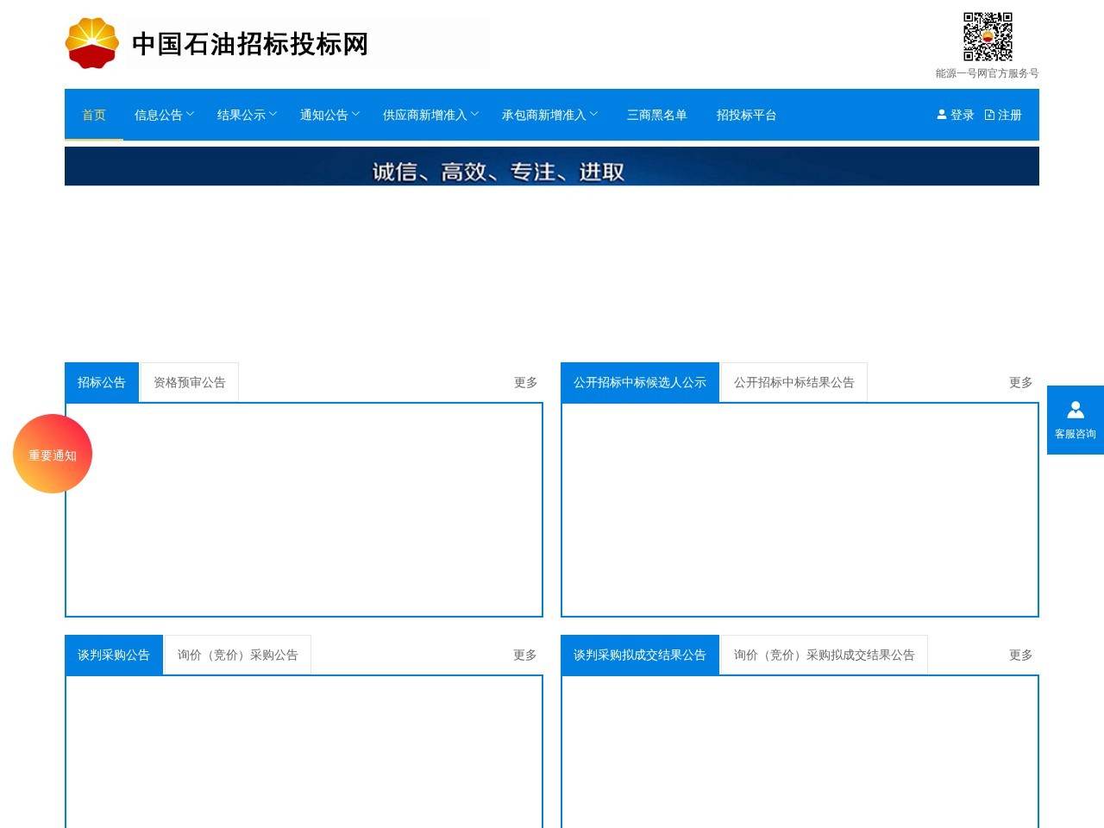Click the 能源一号网官方服务号 caption

click(x=988, y=73)
